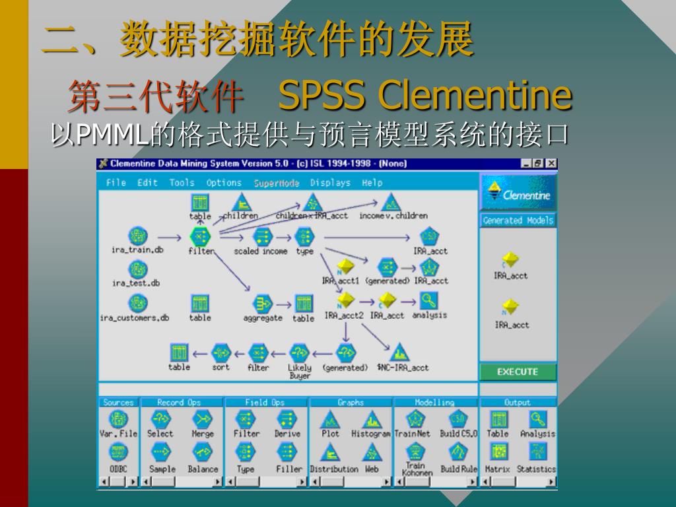Click Sources palette left scroll arrow
This screenshot has width=676, height=507.
coord(104,481)
